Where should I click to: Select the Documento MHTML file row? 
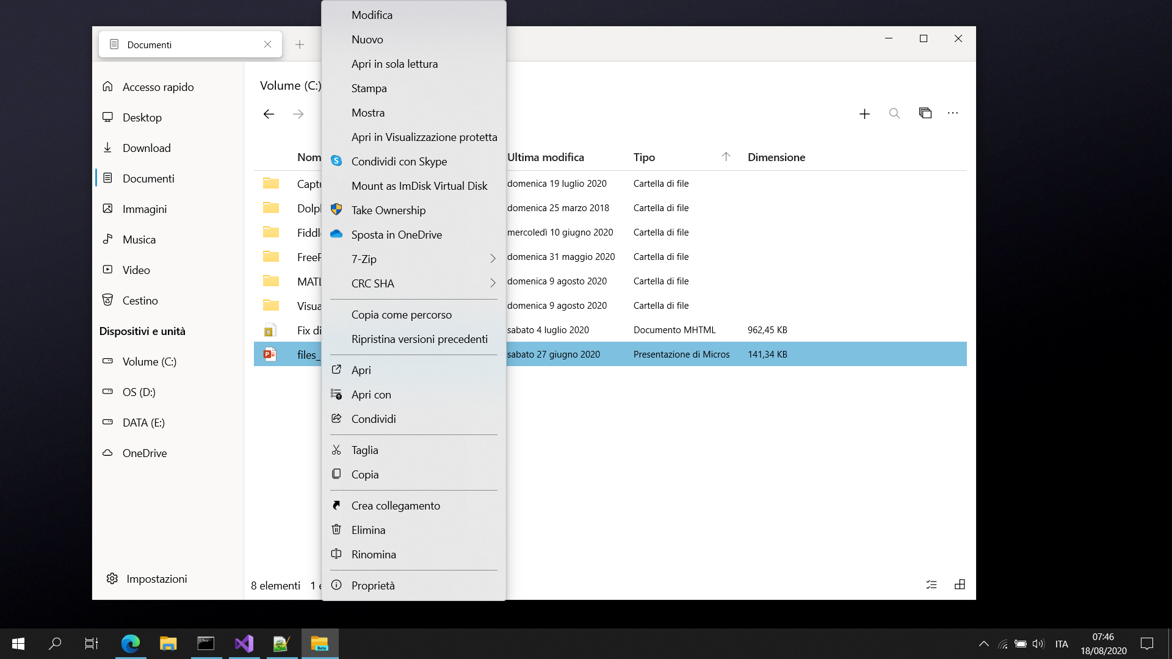tap(610, 329)
